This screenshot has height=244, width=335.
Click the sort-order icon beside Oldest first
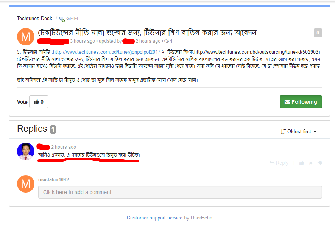click(x=283, y=132)
